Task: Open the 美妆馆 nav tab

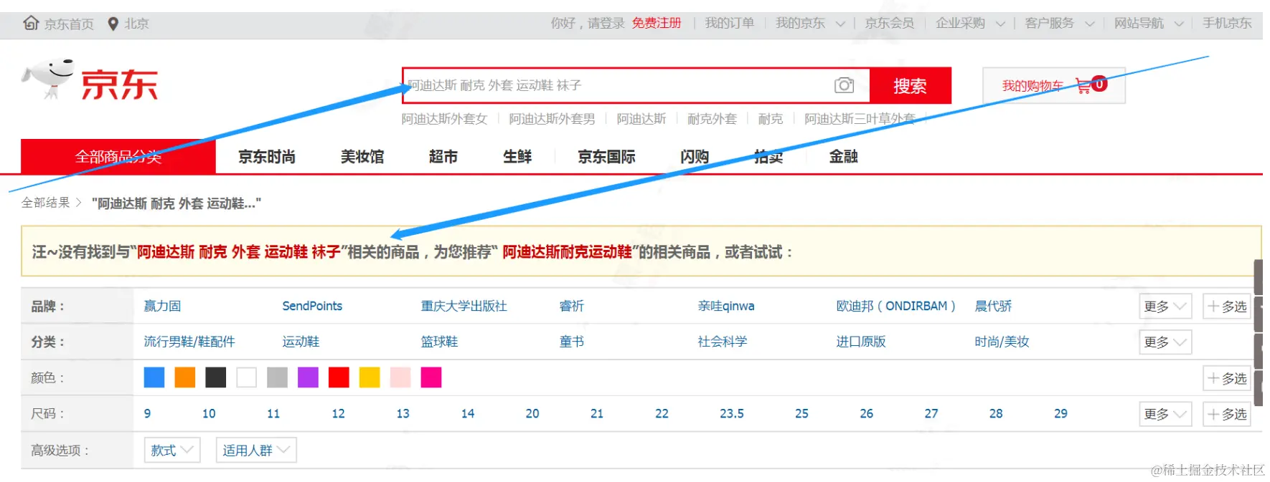Action: (x=362, y=156)
